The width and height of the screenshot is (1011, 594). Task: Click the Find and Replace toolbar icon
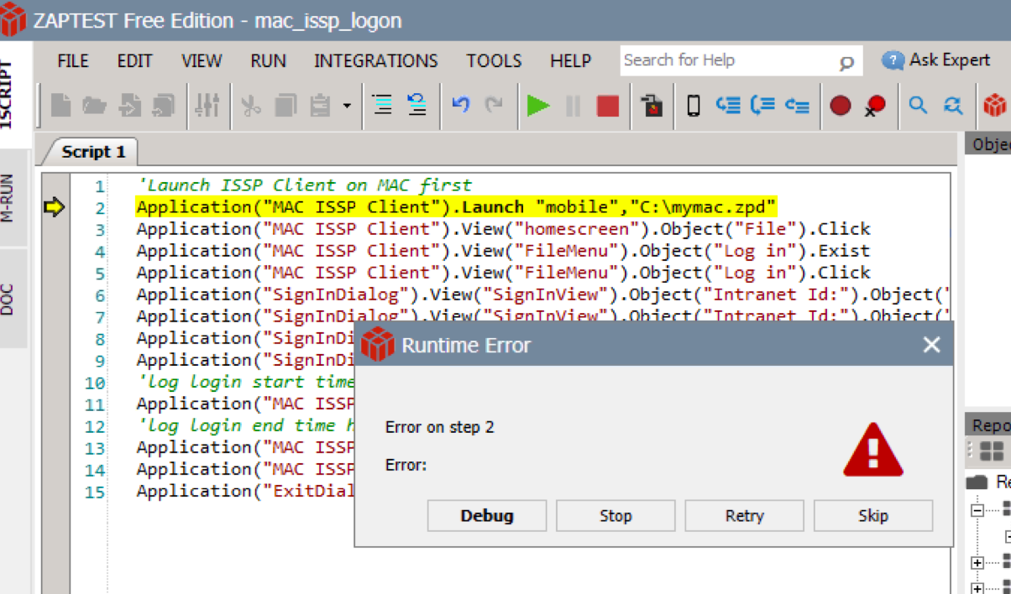[953, 106]
